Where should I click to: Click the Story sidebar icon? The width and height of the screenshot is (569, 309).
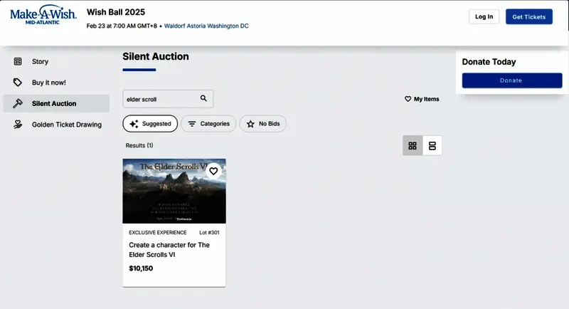tap(18, 62)
